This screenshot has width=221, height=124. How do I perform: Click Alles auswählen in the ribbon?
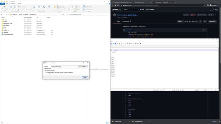[88, 6]
